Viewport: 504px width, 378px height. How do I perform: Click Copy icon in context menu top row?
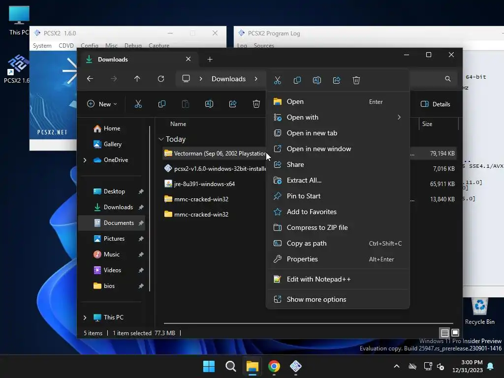point(297,80)
